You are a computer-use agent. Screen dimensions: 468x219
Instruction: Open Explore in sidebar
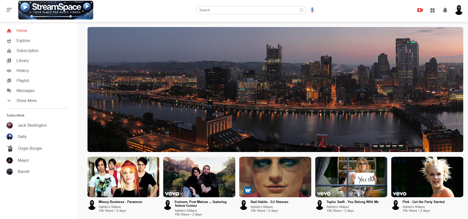tap(23, 40)
